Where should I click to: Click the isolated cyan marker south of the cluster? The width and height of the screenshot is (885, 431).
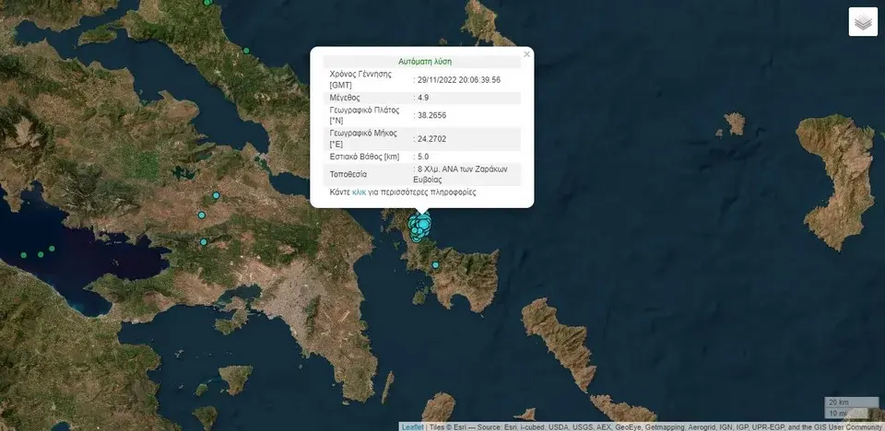click(437, 266)
